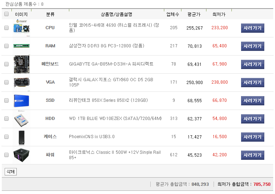Toggle the select-all checkbox in header
The image size is (275, 194).
tap(6, 14)
